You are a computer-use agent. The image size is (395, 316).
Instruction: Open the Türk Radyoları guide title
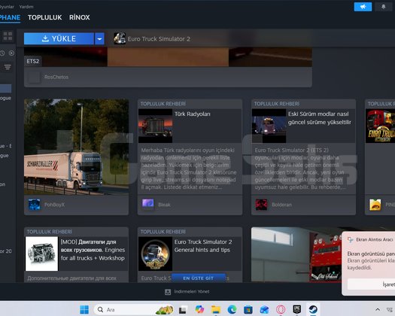pyautogui.click(x=193, y=114)
